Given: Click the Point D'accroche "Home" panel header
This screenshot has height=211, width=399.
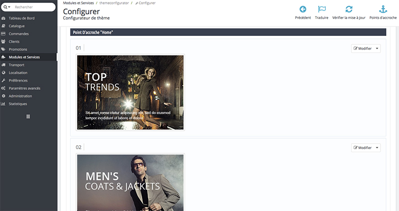Looking at the screenshot, I should pos(228,32).
